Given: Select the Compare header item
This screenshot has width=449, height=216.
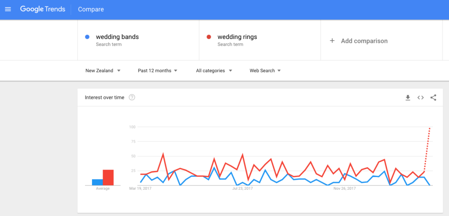Looking at the screenshot, I should pos(91,10).
